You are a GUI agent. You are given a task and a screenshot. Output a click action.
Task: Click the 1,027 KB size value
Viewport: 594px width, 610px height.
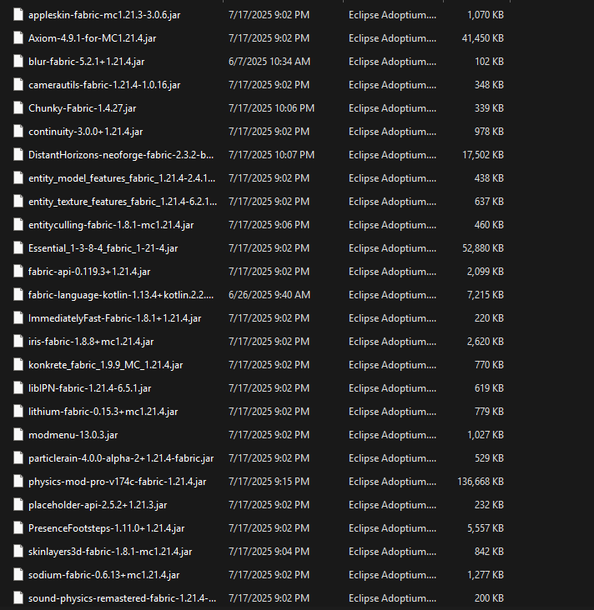[486, 435]
